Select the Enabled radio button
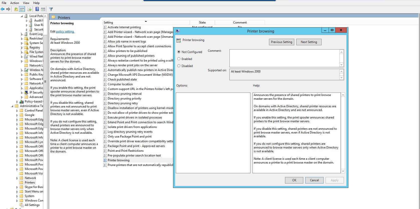Viewport: 420px width, 209px height. (x=179, y=59)
